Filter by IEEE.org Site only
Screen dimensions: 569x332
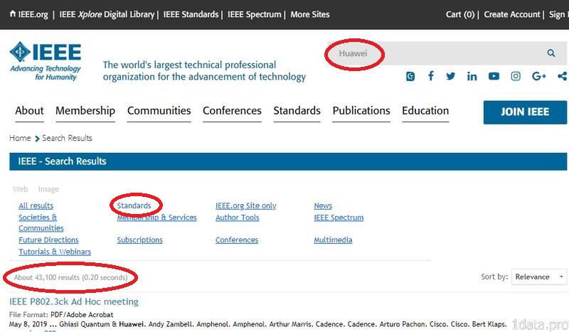[245, 205]
